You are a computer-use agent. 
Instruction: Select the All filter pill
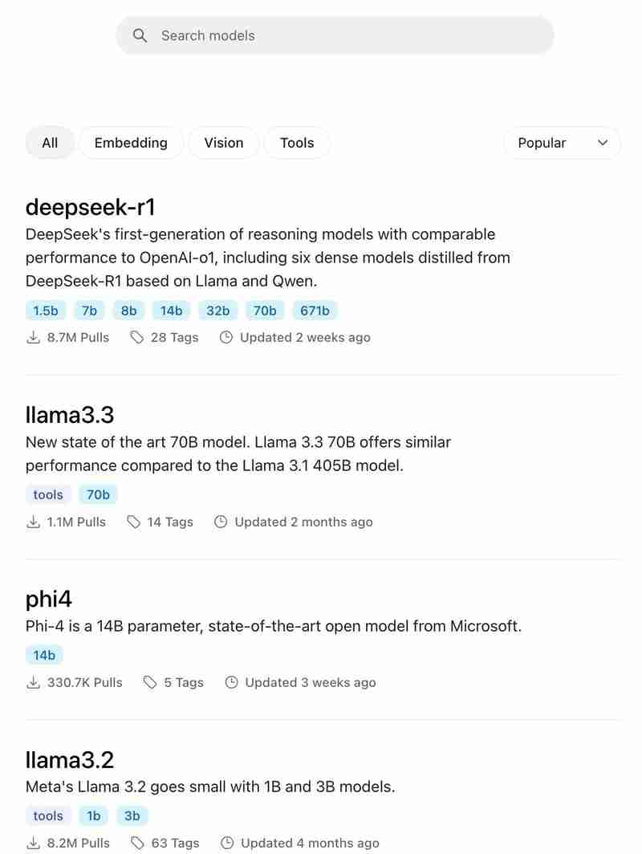coord(50,143)
